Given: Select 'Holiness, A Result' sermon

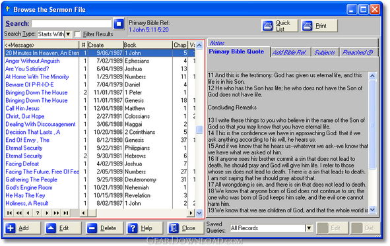Looking at the screenshot, I should (27, 204).
